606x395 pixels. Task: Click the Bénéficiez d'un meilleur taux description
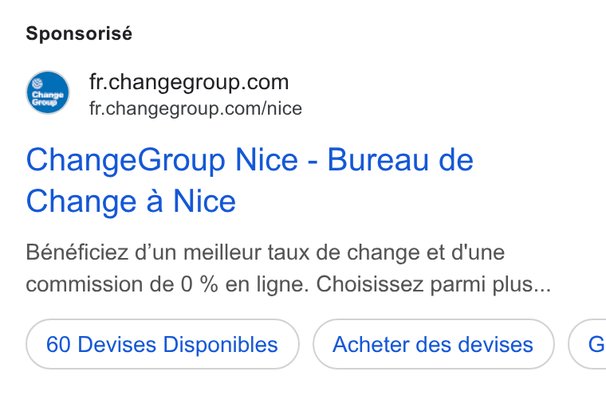(x=265, y=252)
